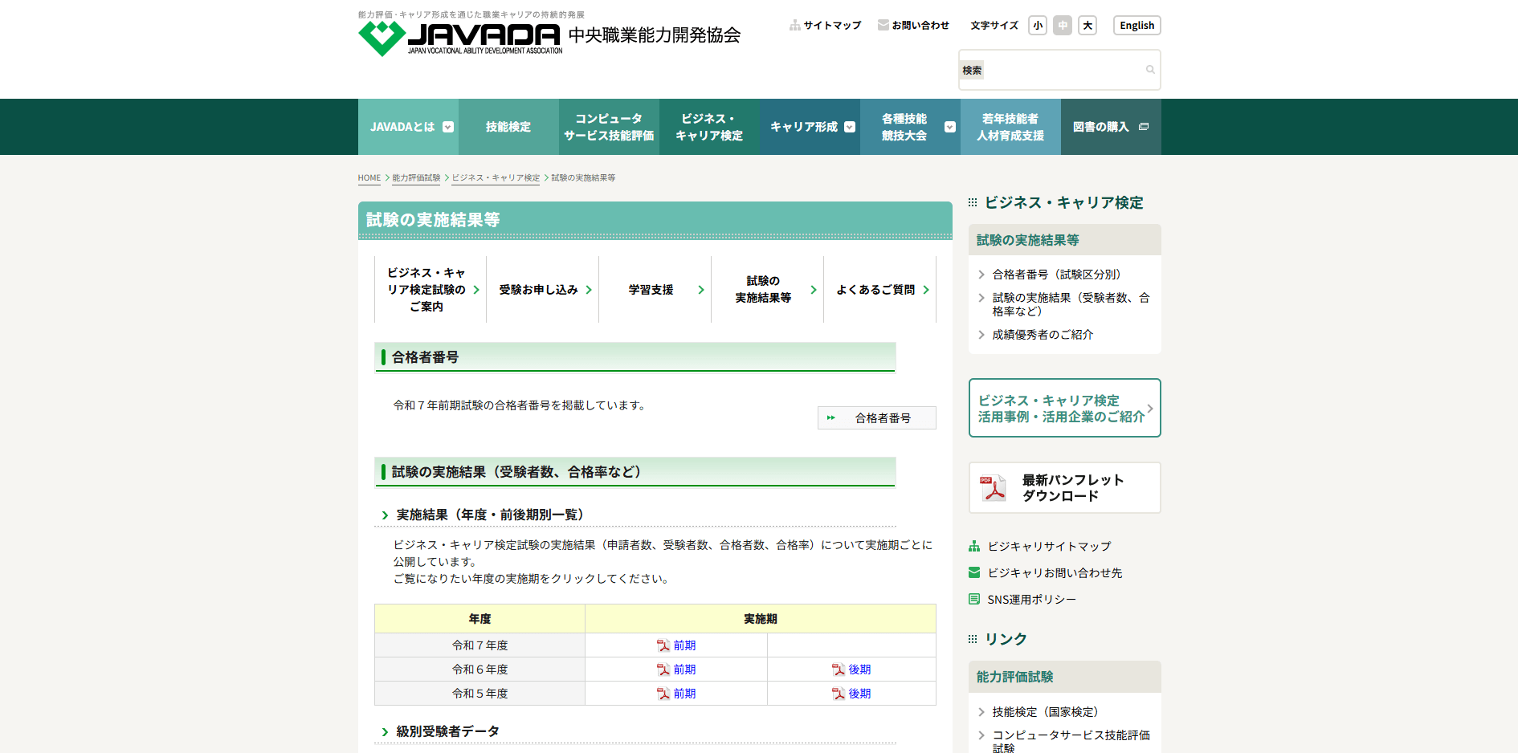Set font size to small (小)
This screenshot has height=753, width=1518.
pyautogui.click(x=1038, y=26)
